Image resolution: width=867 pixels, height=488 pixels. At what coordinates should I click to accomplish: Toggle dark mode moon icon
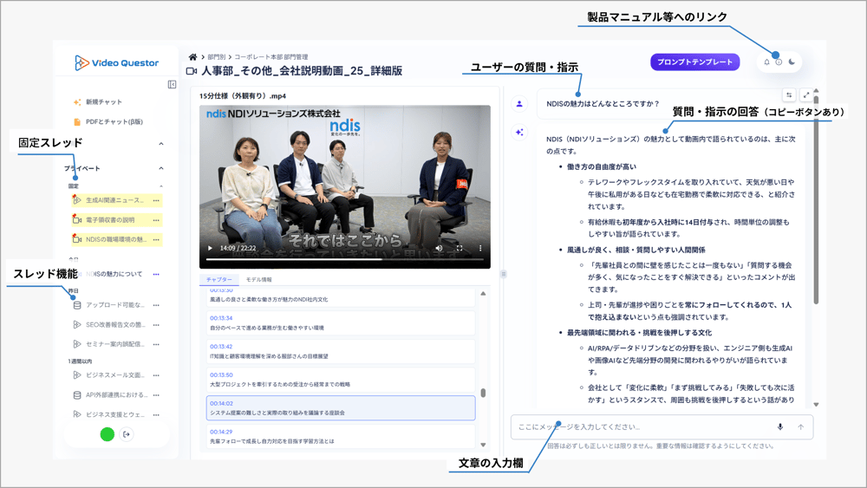pos(792,62)
